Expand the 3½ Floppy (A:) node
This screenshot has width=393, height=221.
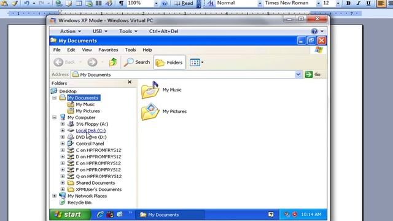(63, 124)
